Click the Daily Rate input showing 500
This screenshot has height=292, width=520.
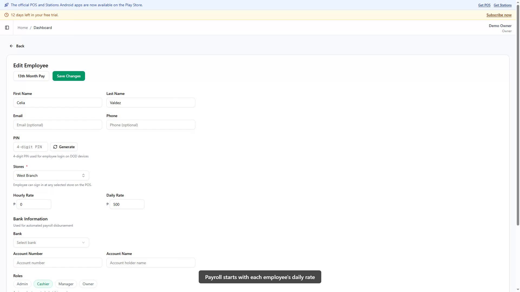127,204
